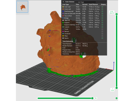
Task: Click the plus icon on the top layer handle
Action: 116,14
